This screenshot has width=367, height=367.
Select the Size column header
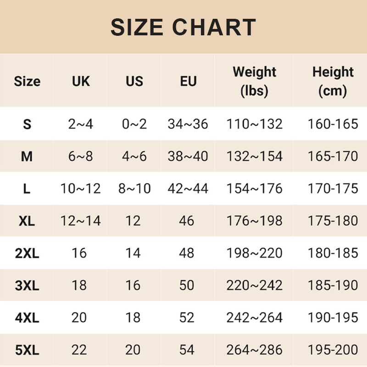coord(27,81)
